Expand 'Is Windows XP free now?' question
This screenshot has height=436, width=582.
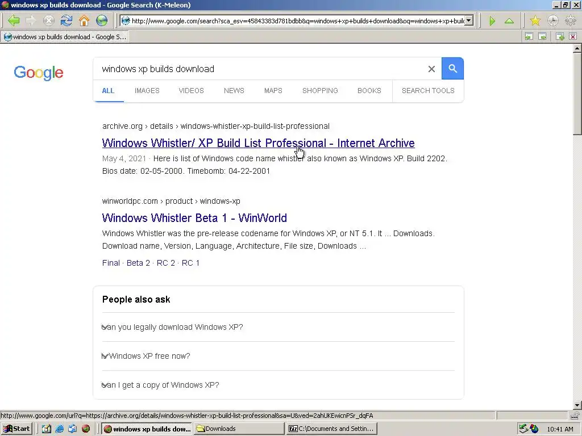pyautogui.click(x=278, y=356)
